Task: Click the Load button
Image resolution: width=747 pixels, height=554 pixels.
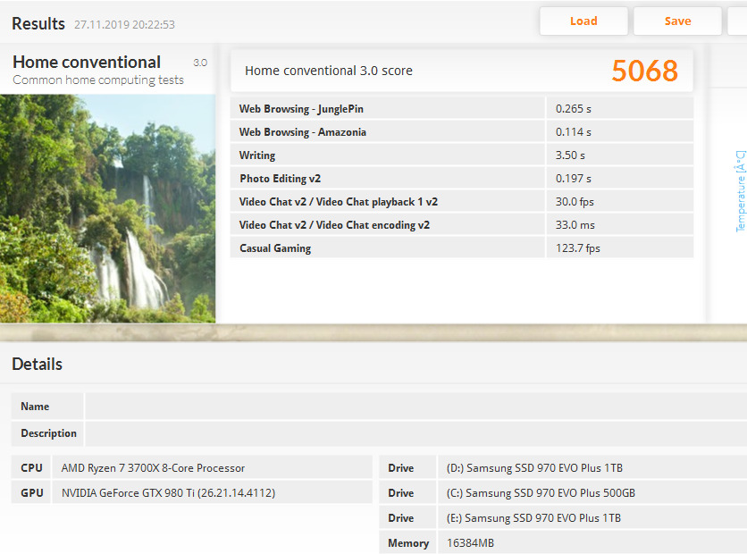Action: tap(583, 21)
